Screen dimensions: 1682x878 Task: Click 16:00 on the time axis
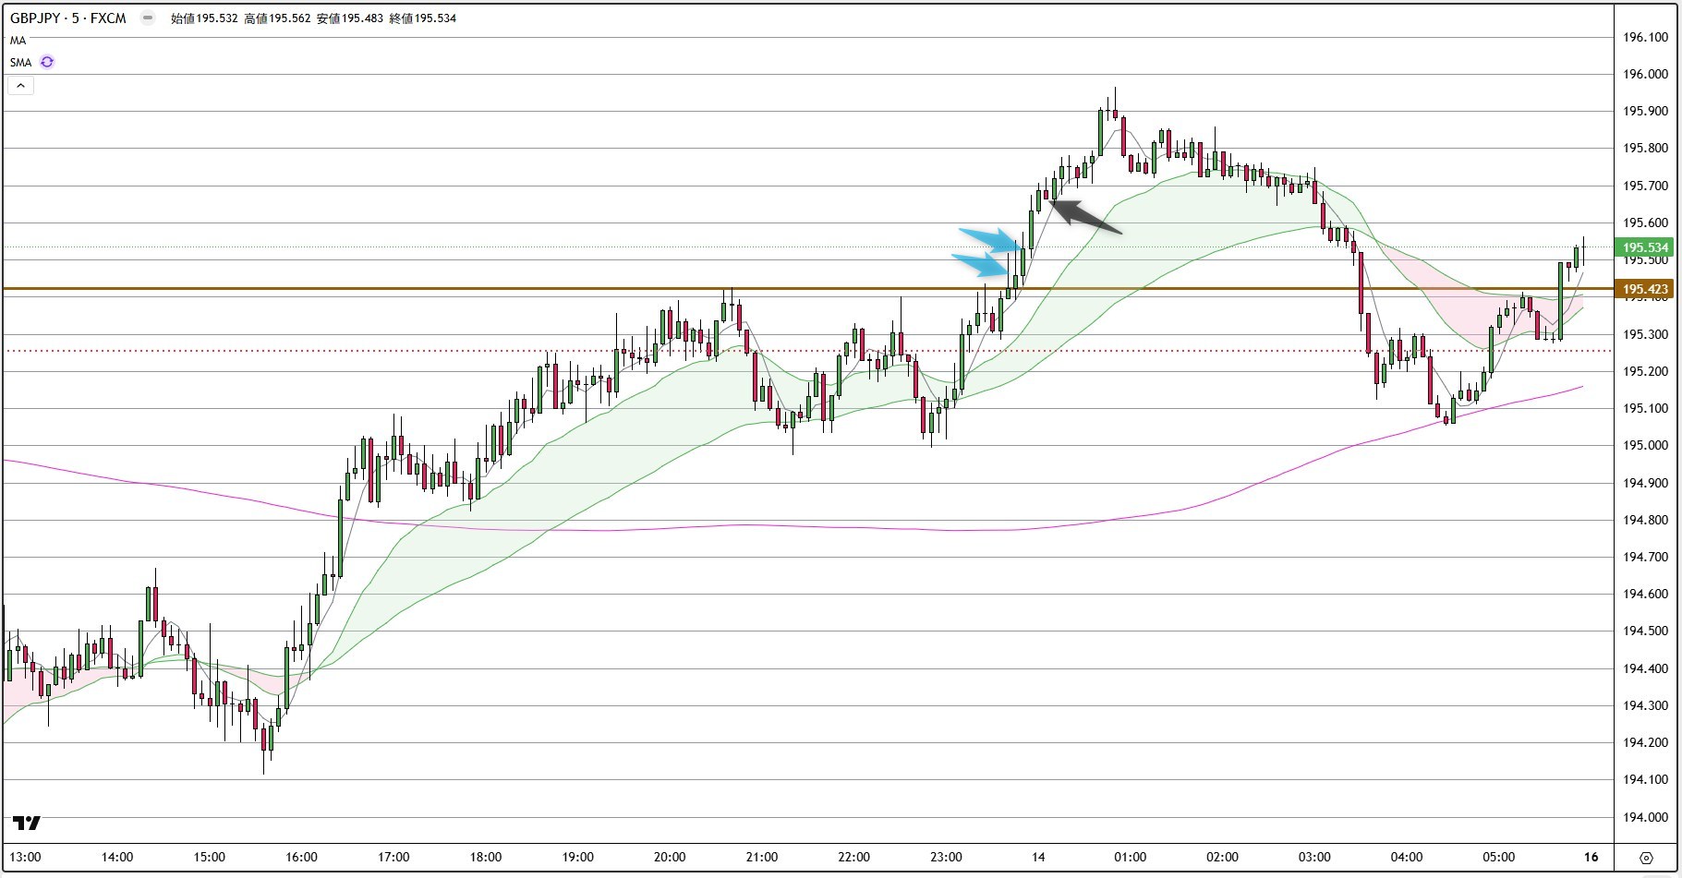coord(301,857)
